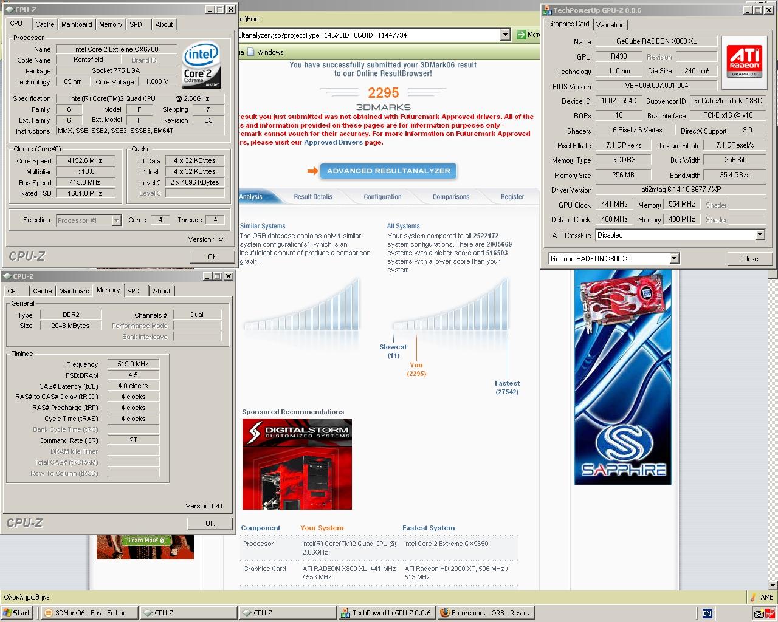Image resolution: width=778 pixels, height=622 pixels.
Task: Switch to Futuremark - ORB in the taskbar
Action: tap(485, 613)
